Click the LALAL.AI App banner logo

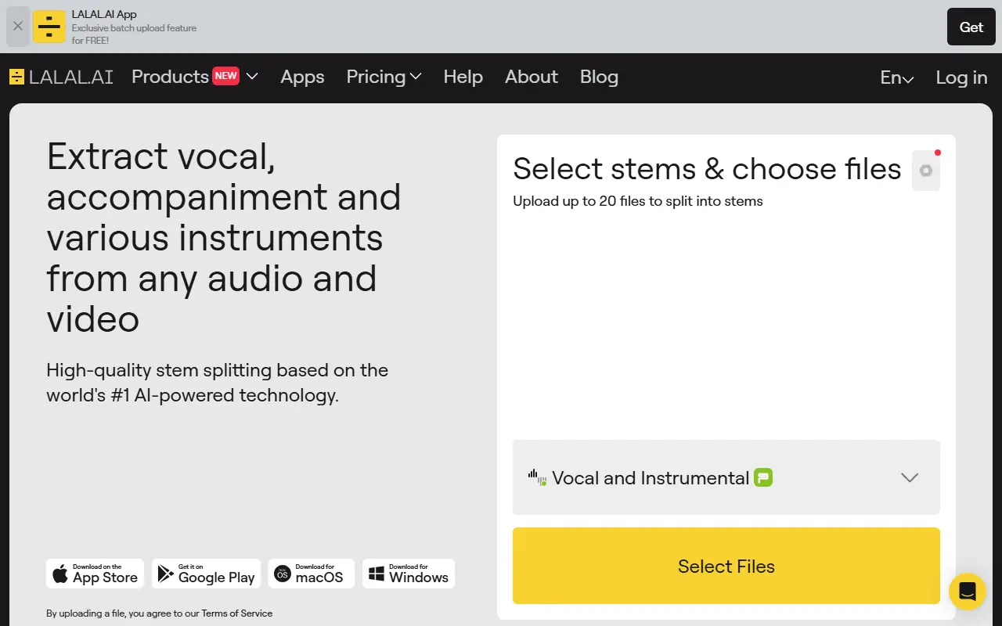49,26
